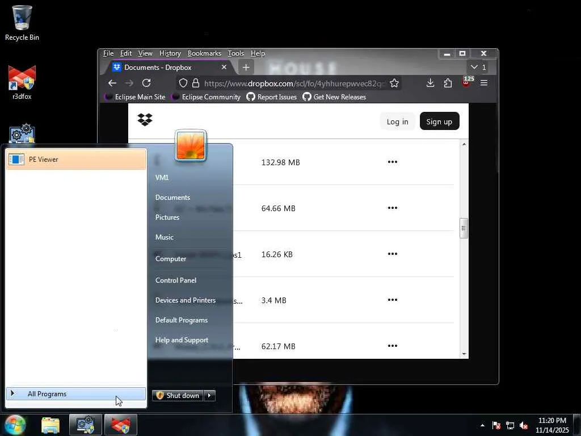The image size is (581, 436).
Task: Open the Edit menu
Action: (126, 53)
